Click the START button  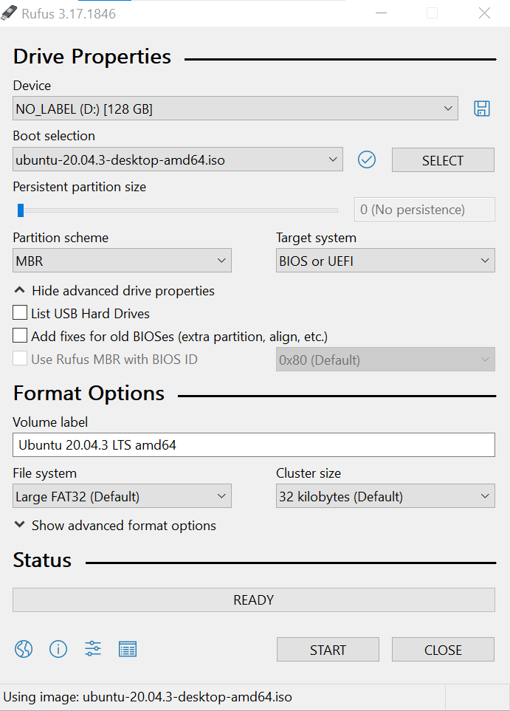tap(328, 649)
